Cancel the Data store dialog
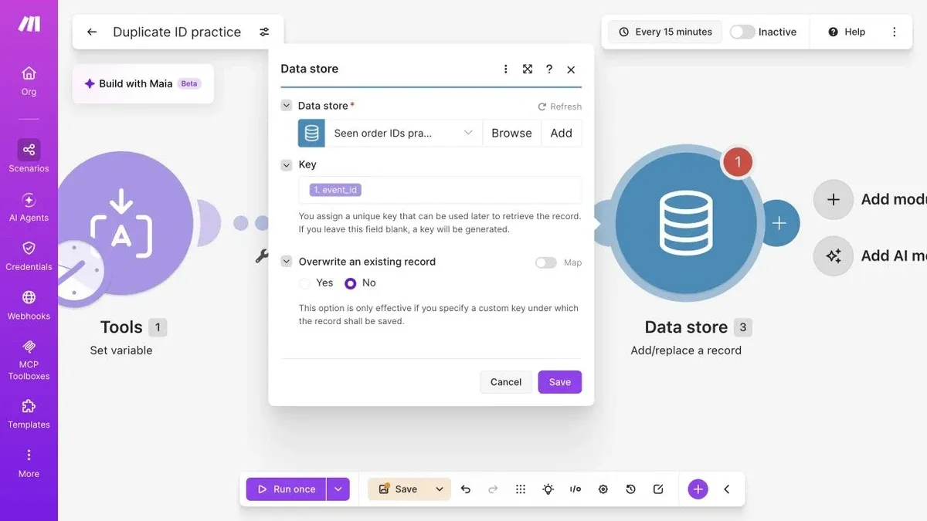The height and width of the screenshot is (521, 927). tap(506, 382)
